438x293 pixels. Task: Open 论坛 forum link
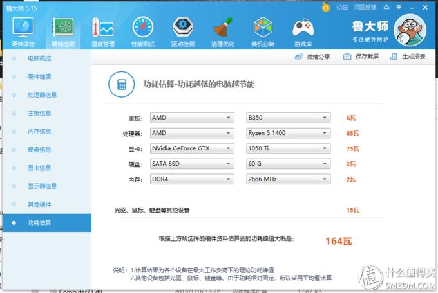coord(342,8)
